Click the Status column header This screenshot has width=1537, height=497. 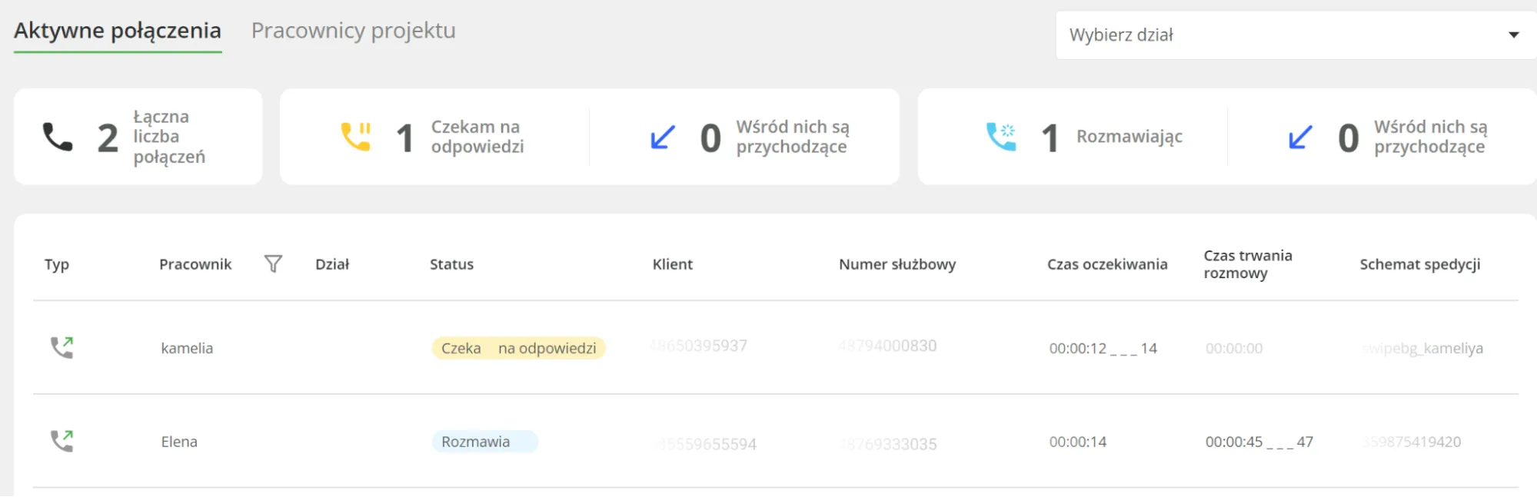(451, 264)
